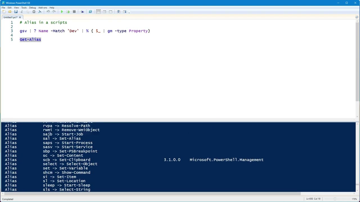The height and width of the screenshot is (202, 360).
Task: Close the Untitled1.ps1 tab
Action: click(x=20, y=17)
